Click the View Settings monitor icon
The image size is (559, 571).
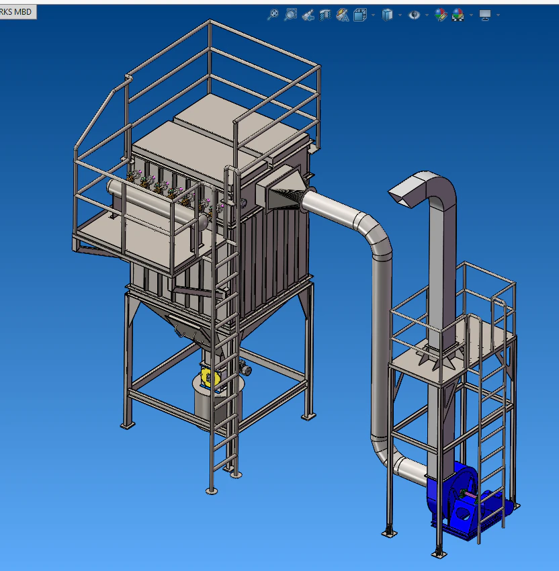[485, 15]
